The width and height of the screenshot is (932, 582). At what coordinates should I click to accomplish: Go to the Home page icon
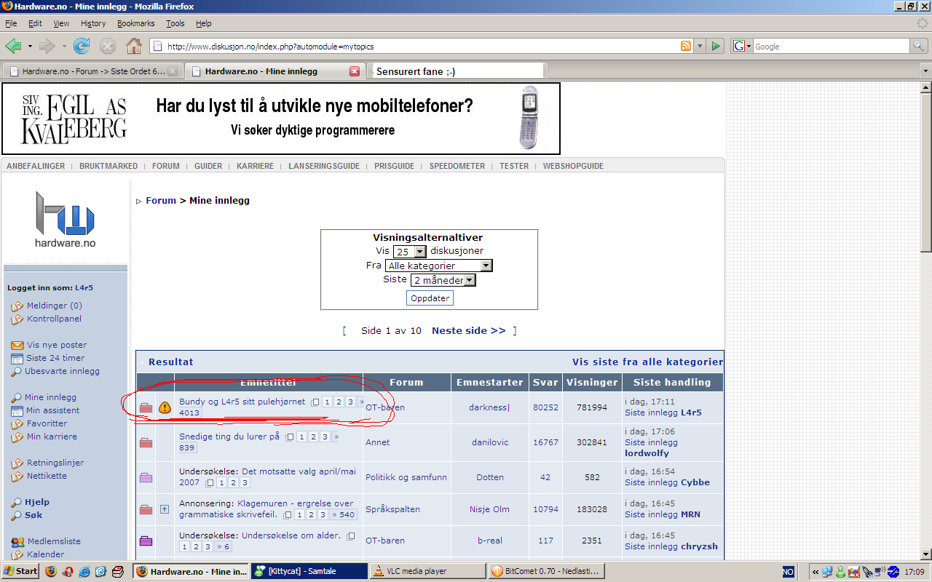(x=134, y=46)
